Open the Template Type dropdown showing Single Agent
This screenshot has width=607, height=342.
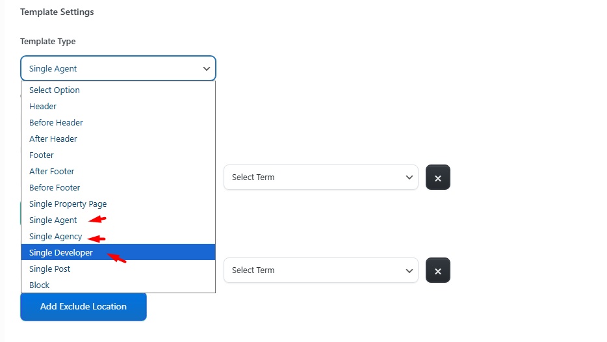pyautogui.click(x=118, y=68)
